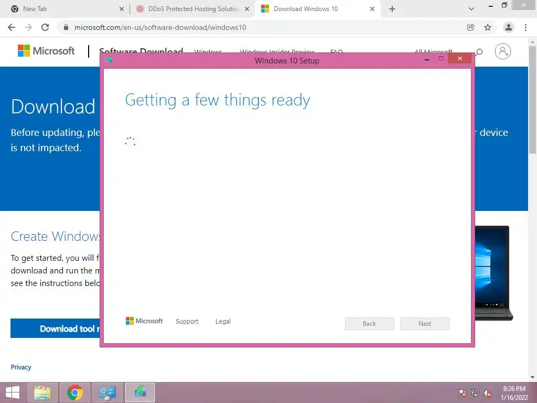The height and width of the screenshot is (403, 537).
Task: Open the Privacy link on webpage
Action: click(x=21, y=367)
